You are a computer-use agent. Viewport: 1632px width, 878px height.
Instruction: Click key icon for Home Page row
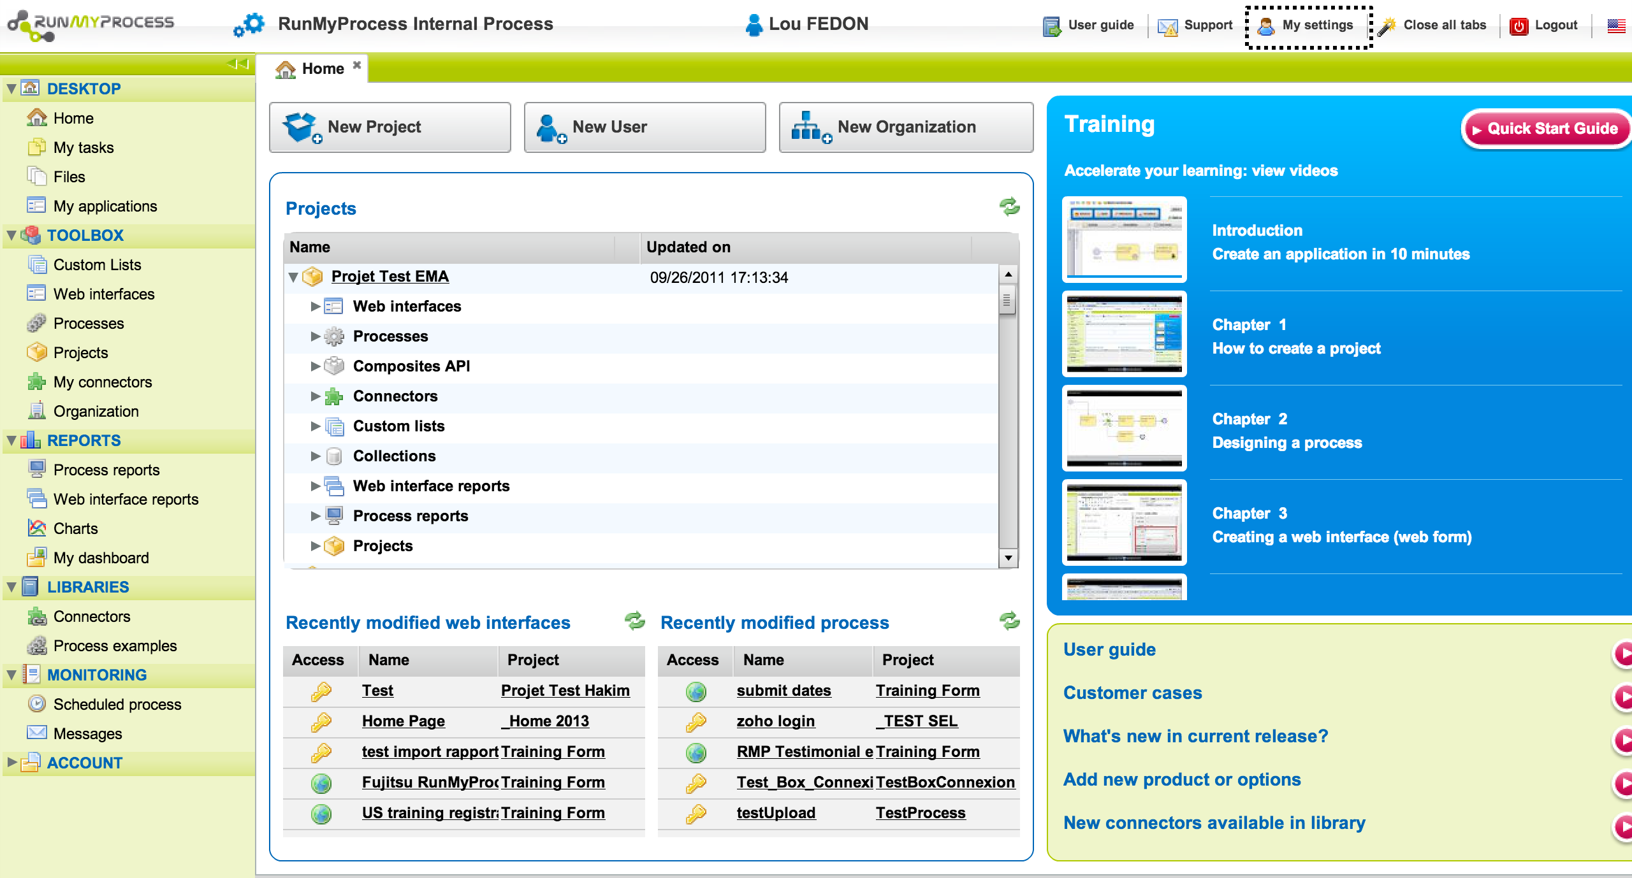tap(321, 721)
